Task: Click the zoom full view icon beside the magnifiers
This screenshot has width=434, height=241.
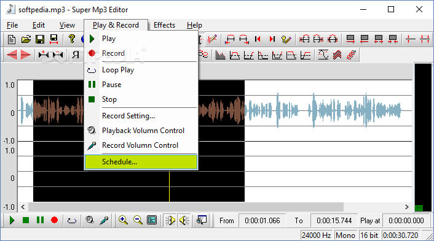Action: point(152,220)
